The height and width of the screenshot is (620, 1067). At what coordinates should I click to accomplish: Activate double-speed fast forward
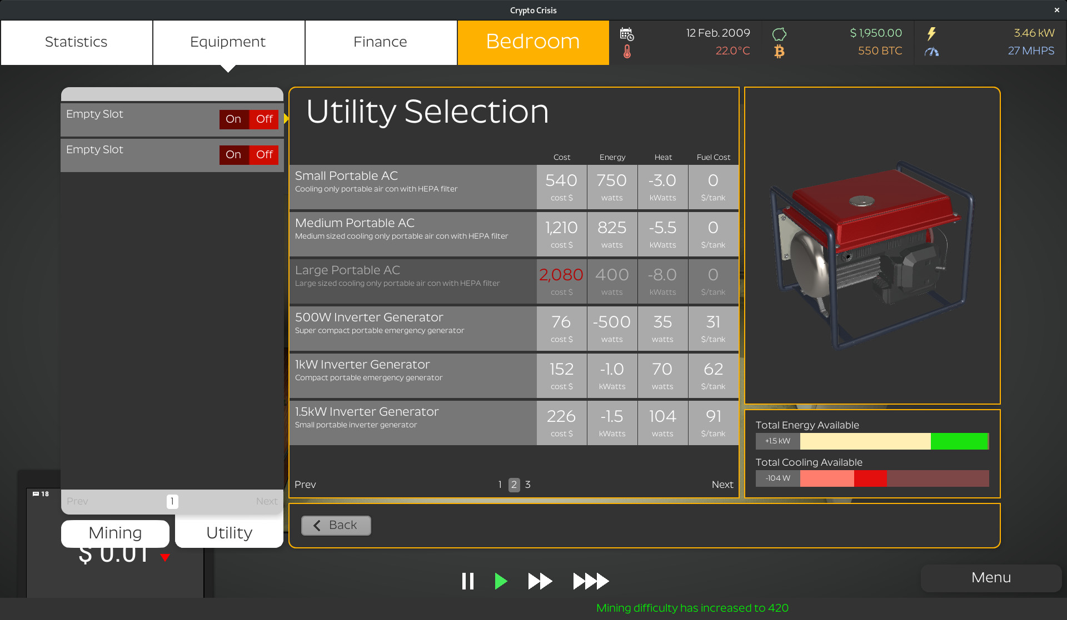pyautogui.click(x=539, y=581)
